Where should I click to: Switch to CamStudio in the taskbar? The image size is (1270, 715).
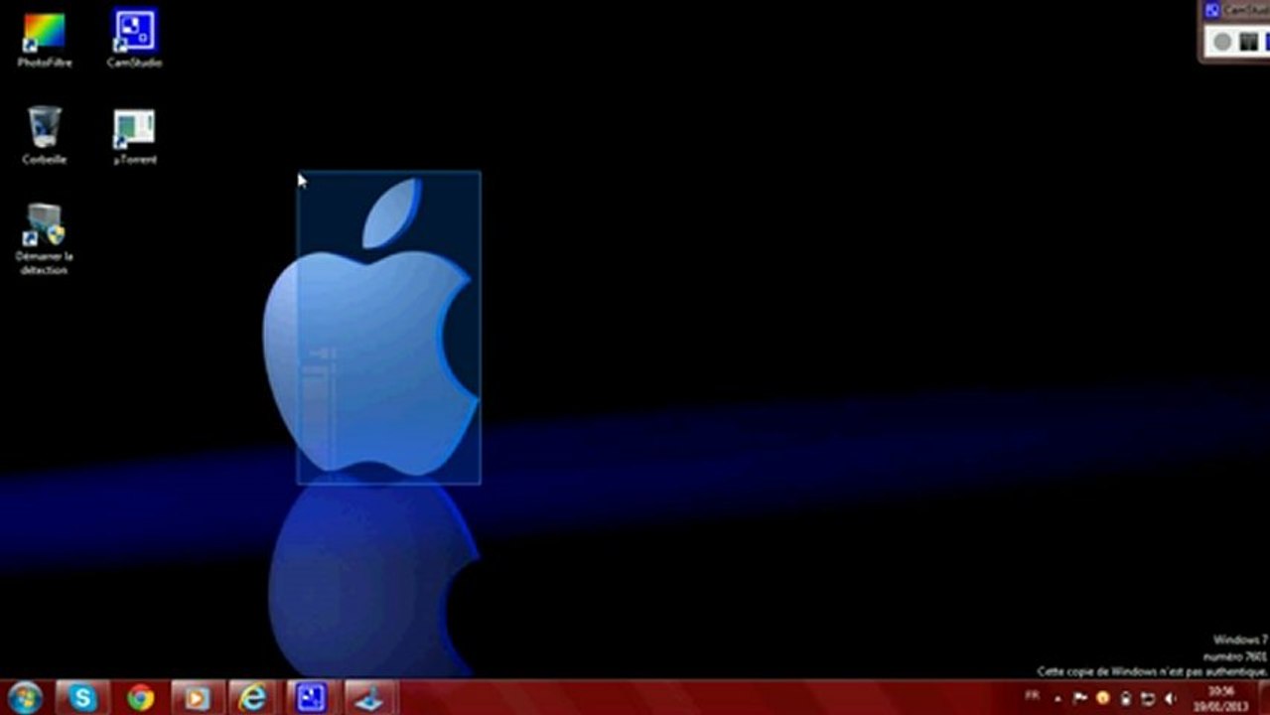[x=313, y=698]
